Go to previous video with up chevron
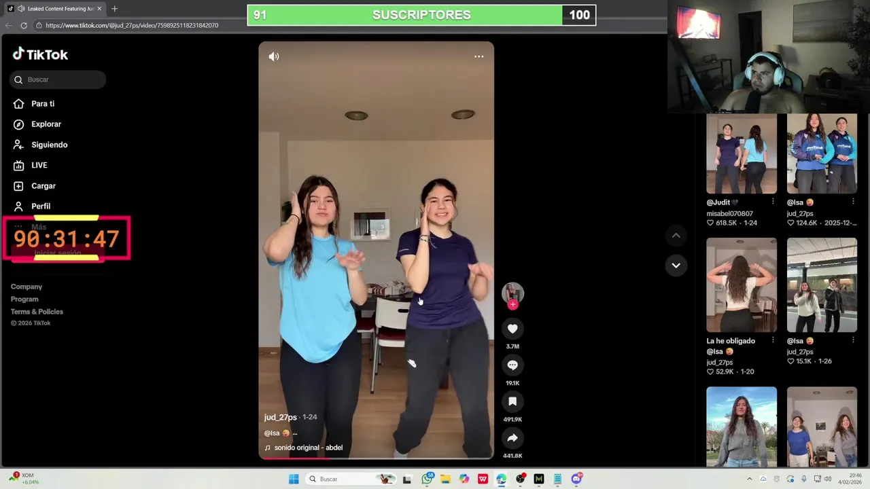This screenshot has width=870, height=489. tap(676, 236)
